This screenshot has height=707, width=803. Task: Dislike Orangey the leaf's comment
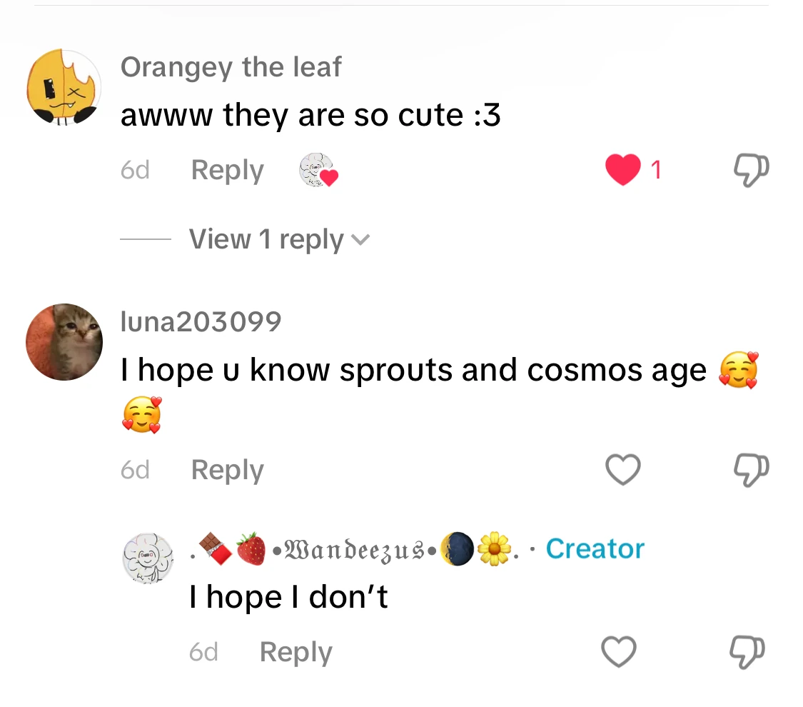point(750,170)
